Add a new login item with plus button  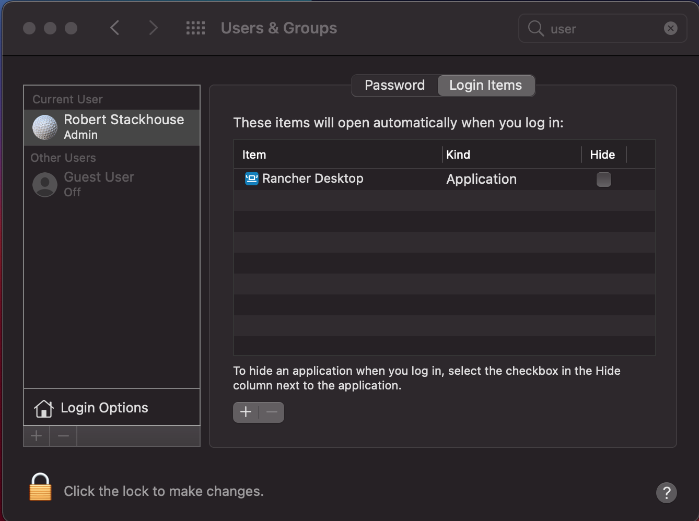(246, 412)
